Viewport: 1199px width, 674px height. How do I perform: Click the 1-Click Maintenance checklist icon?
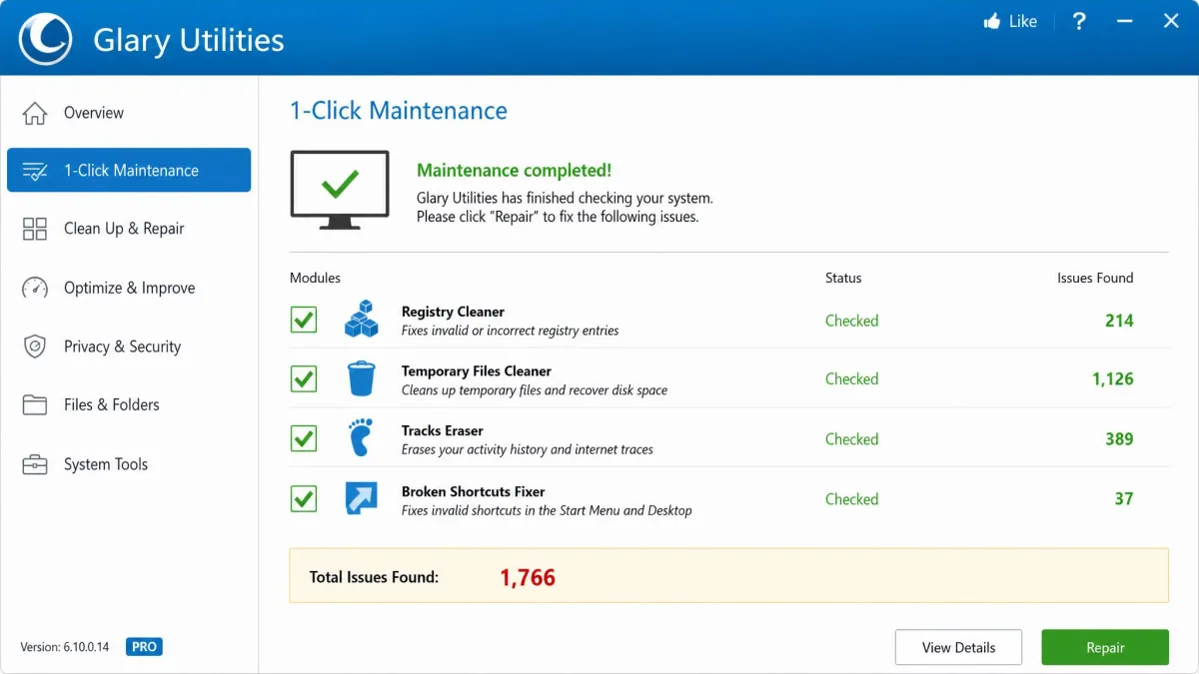point(35,171)
